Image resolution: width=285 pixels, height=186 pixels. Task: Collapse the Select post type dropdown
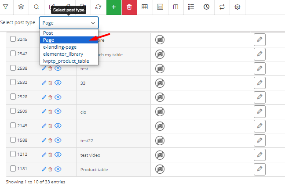(69, 23)
